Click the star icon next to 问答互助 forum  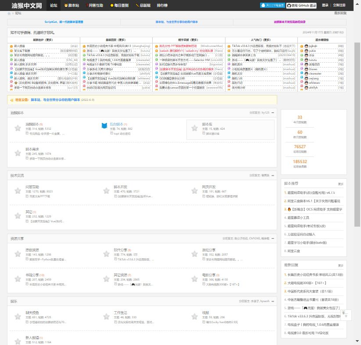tap(18, 190)
